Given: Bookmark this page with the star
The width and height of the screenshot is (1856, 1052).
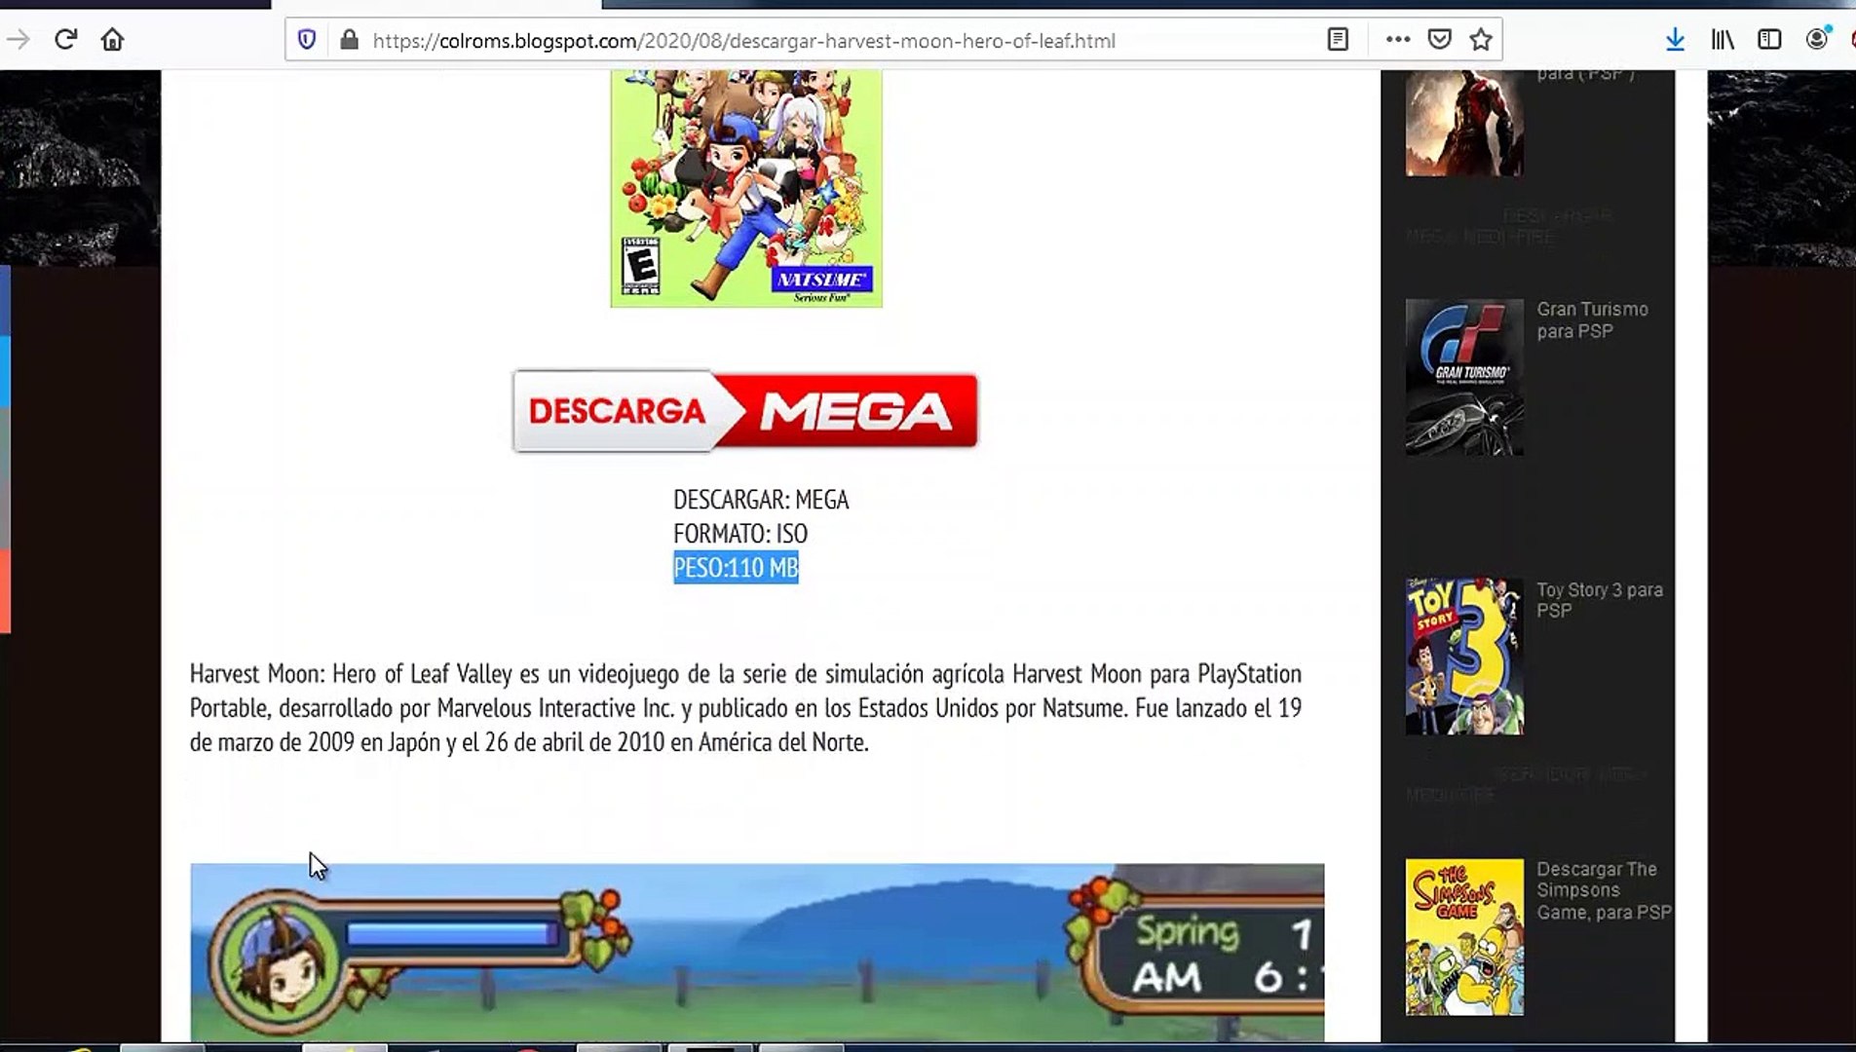Looking at the screenshot, I should point(1481,40).
